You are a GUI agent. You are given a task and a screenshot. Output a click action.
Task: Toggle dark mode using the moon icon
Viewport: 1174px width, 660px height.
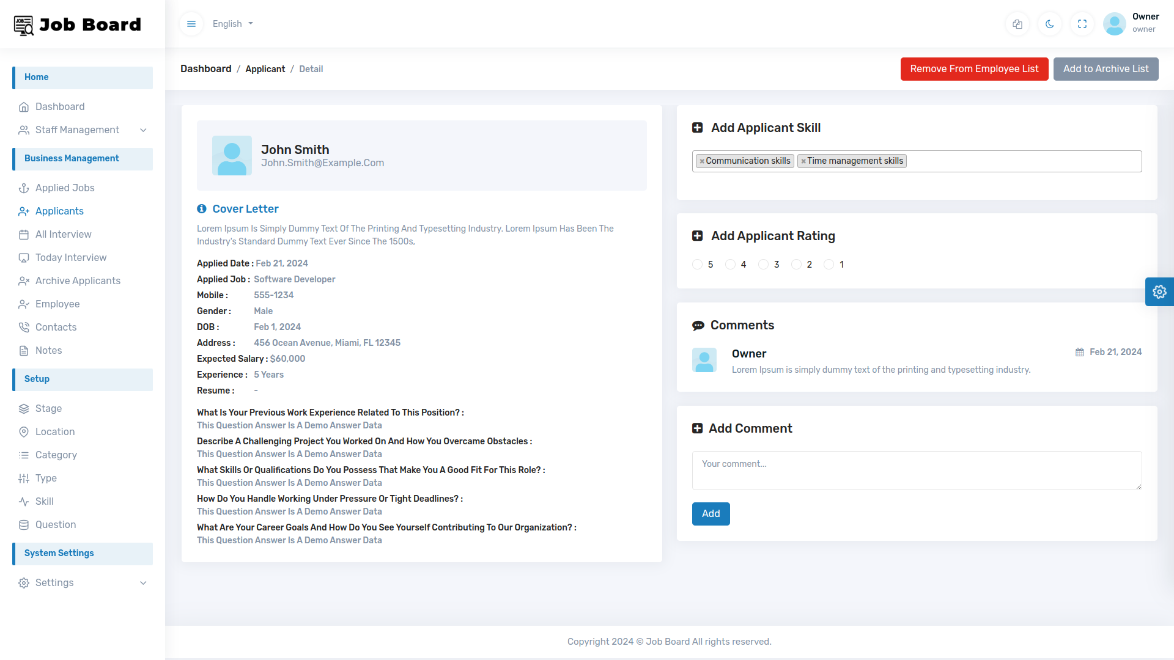click(1049, 24)
